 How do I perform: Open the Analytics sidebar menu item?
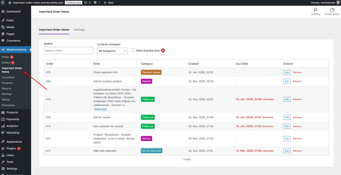point(12,126)
